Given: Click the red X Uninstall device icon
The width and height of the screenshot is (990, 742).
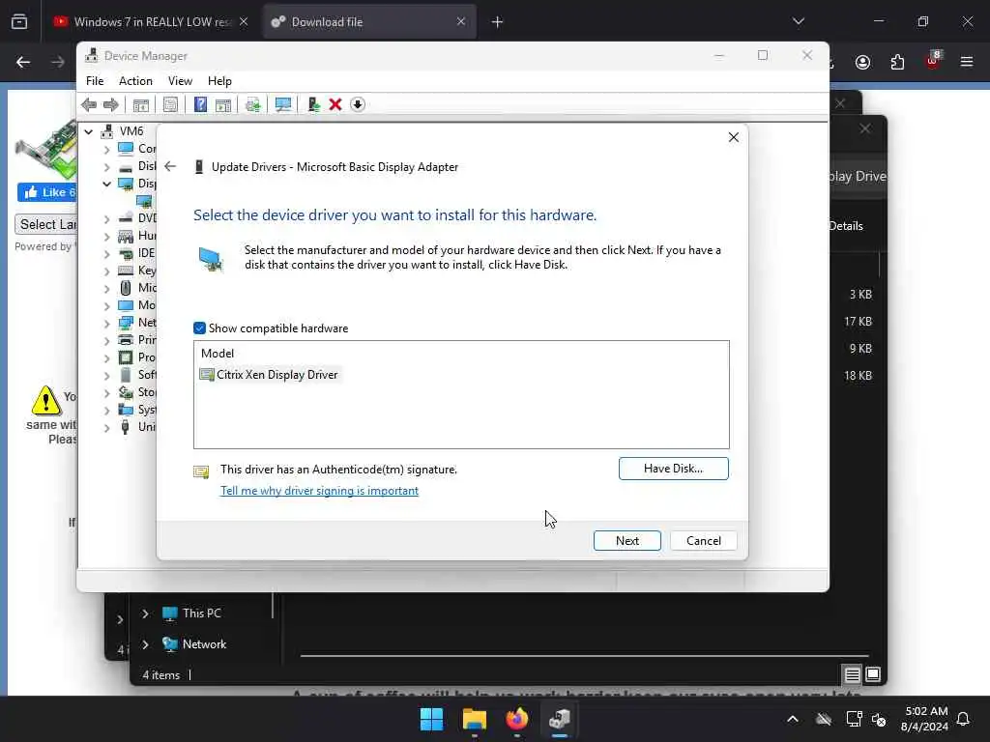Looking at the screenshot, I should coord(335,104).
